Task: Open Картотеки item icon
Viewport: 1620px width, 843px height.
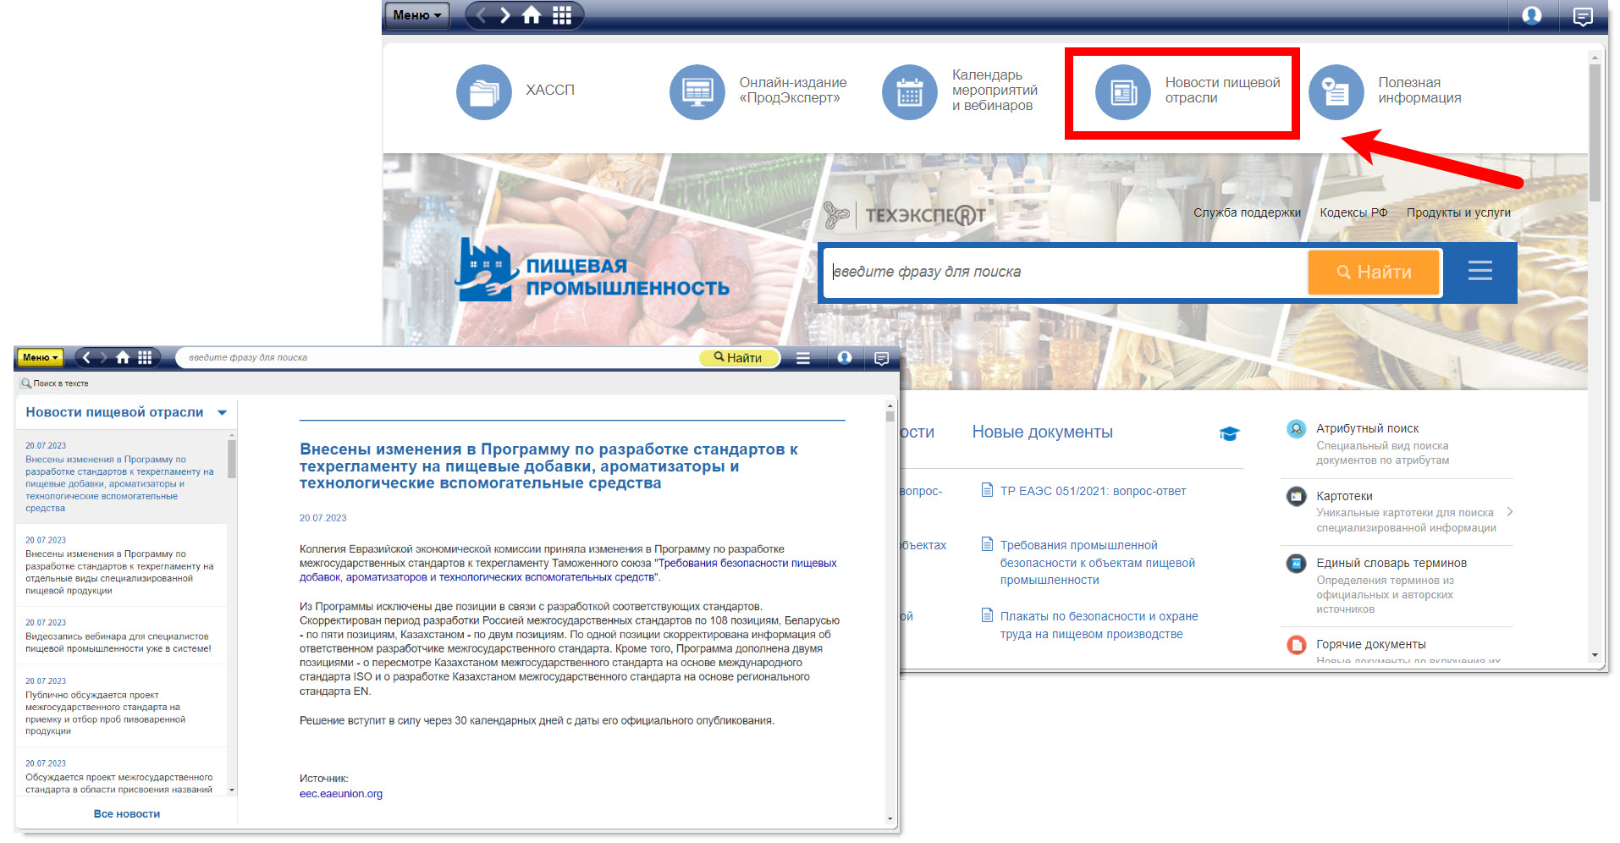Action: [x=1296, y=496]
